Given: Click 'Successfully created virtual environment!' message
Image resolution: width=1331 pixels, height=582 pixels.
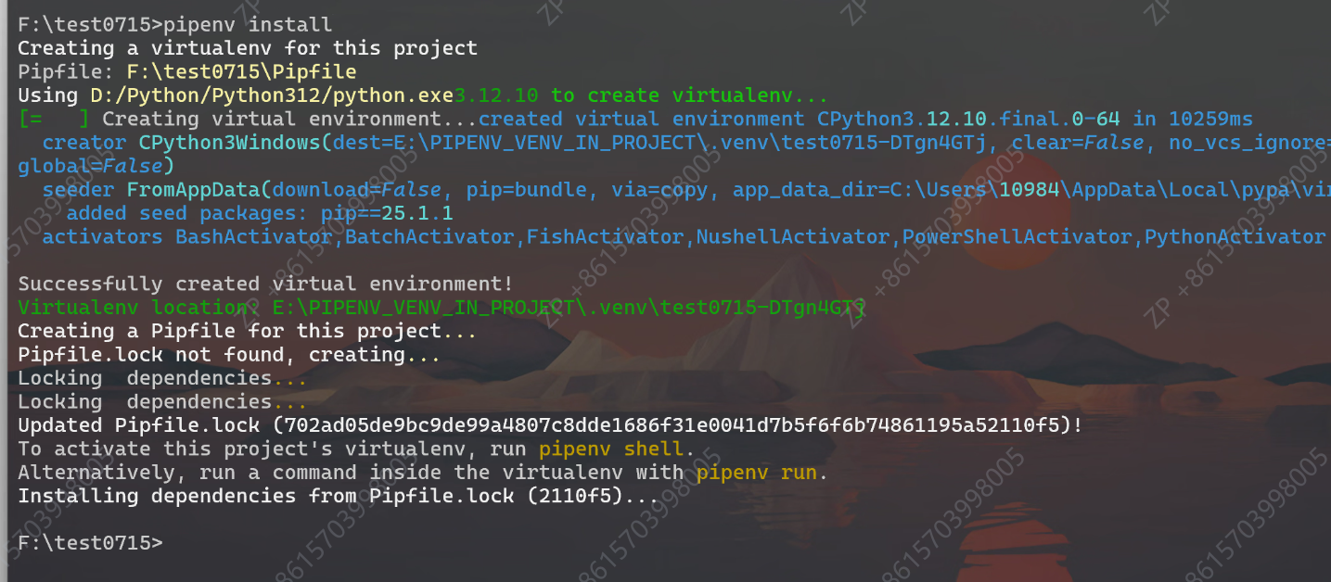Looking at the screenshot, I should (265, 285).
